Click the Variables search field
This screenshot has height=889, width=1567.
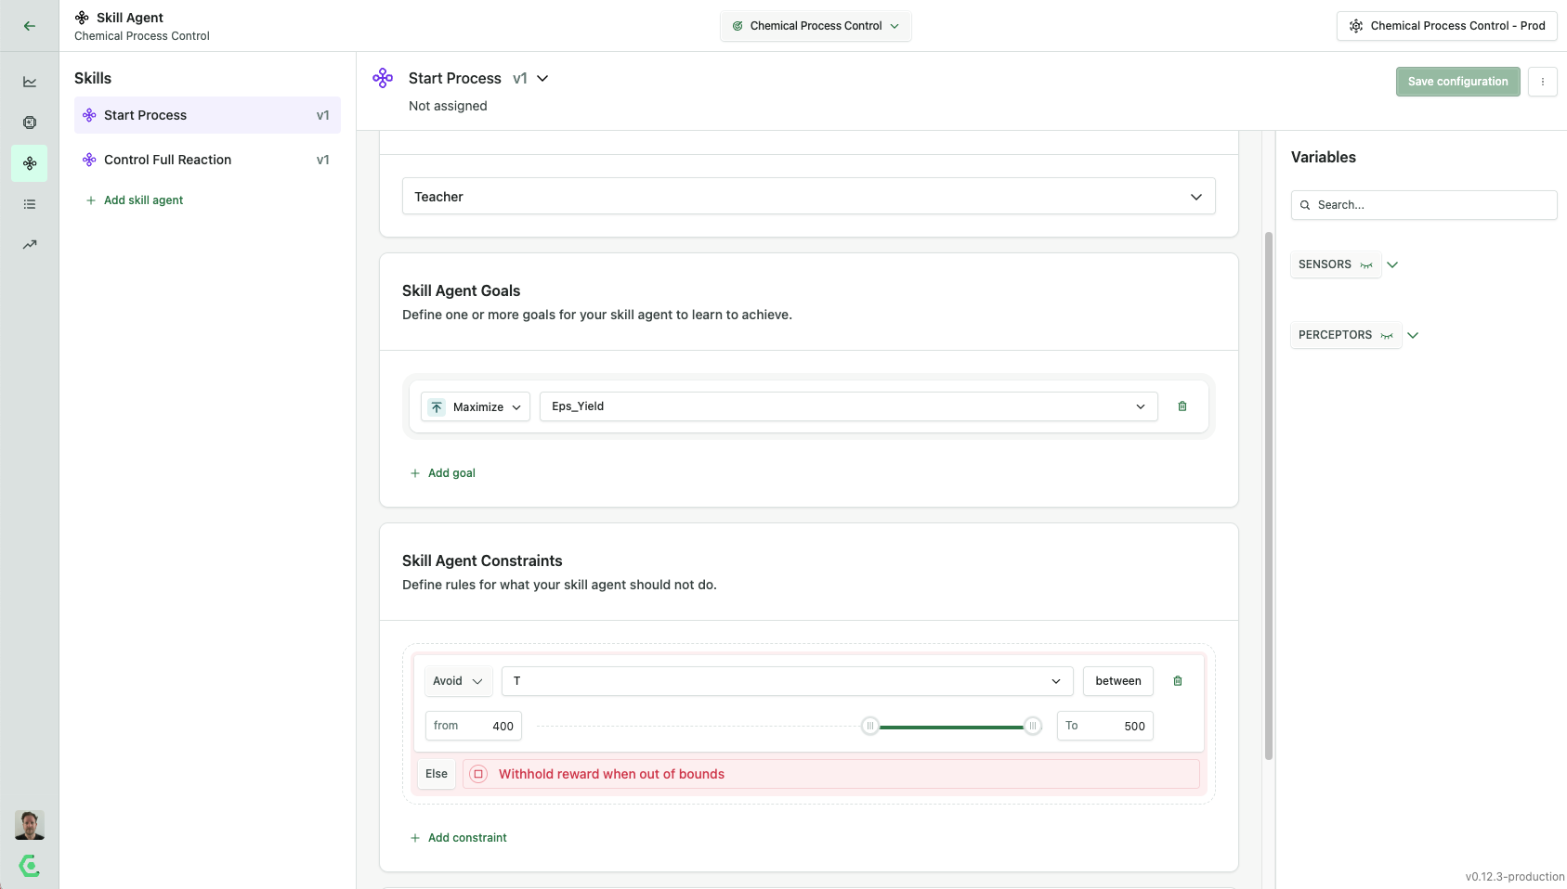(1424, 205)
